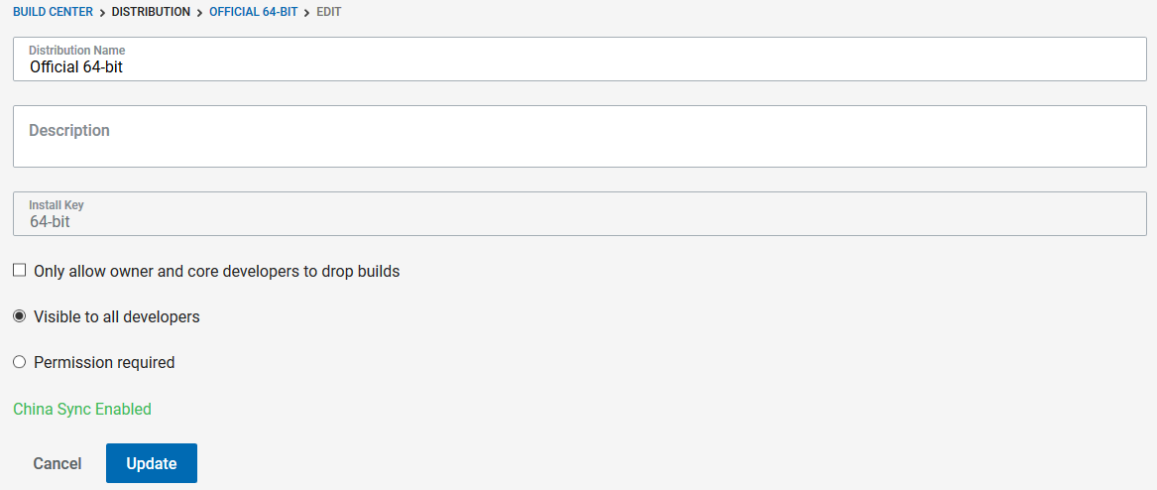
Task: Select the Edit breadcrumb item
Action: [x=329, y=12]
